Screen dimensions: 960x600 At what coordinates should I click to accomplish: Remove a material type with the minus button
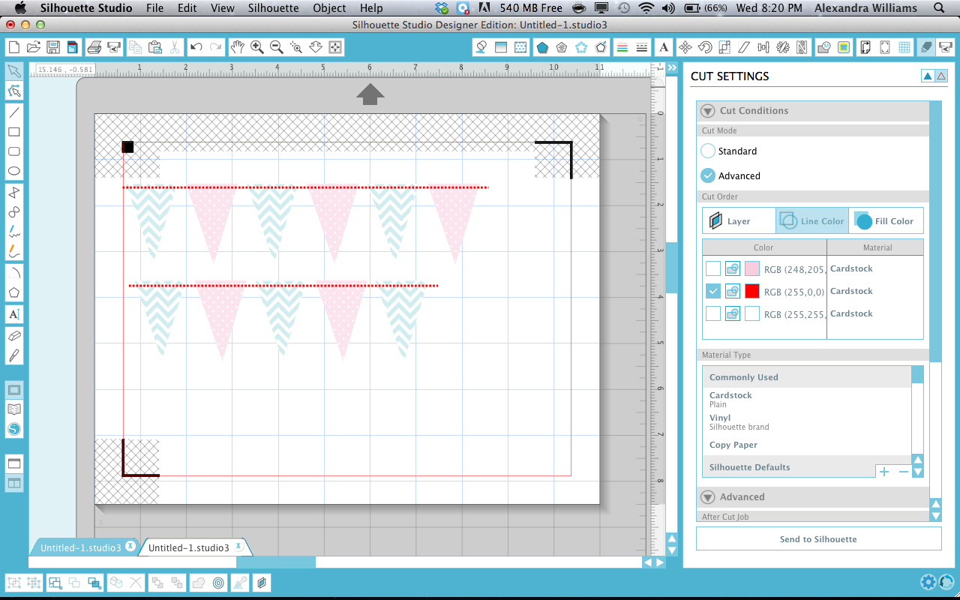903,472
